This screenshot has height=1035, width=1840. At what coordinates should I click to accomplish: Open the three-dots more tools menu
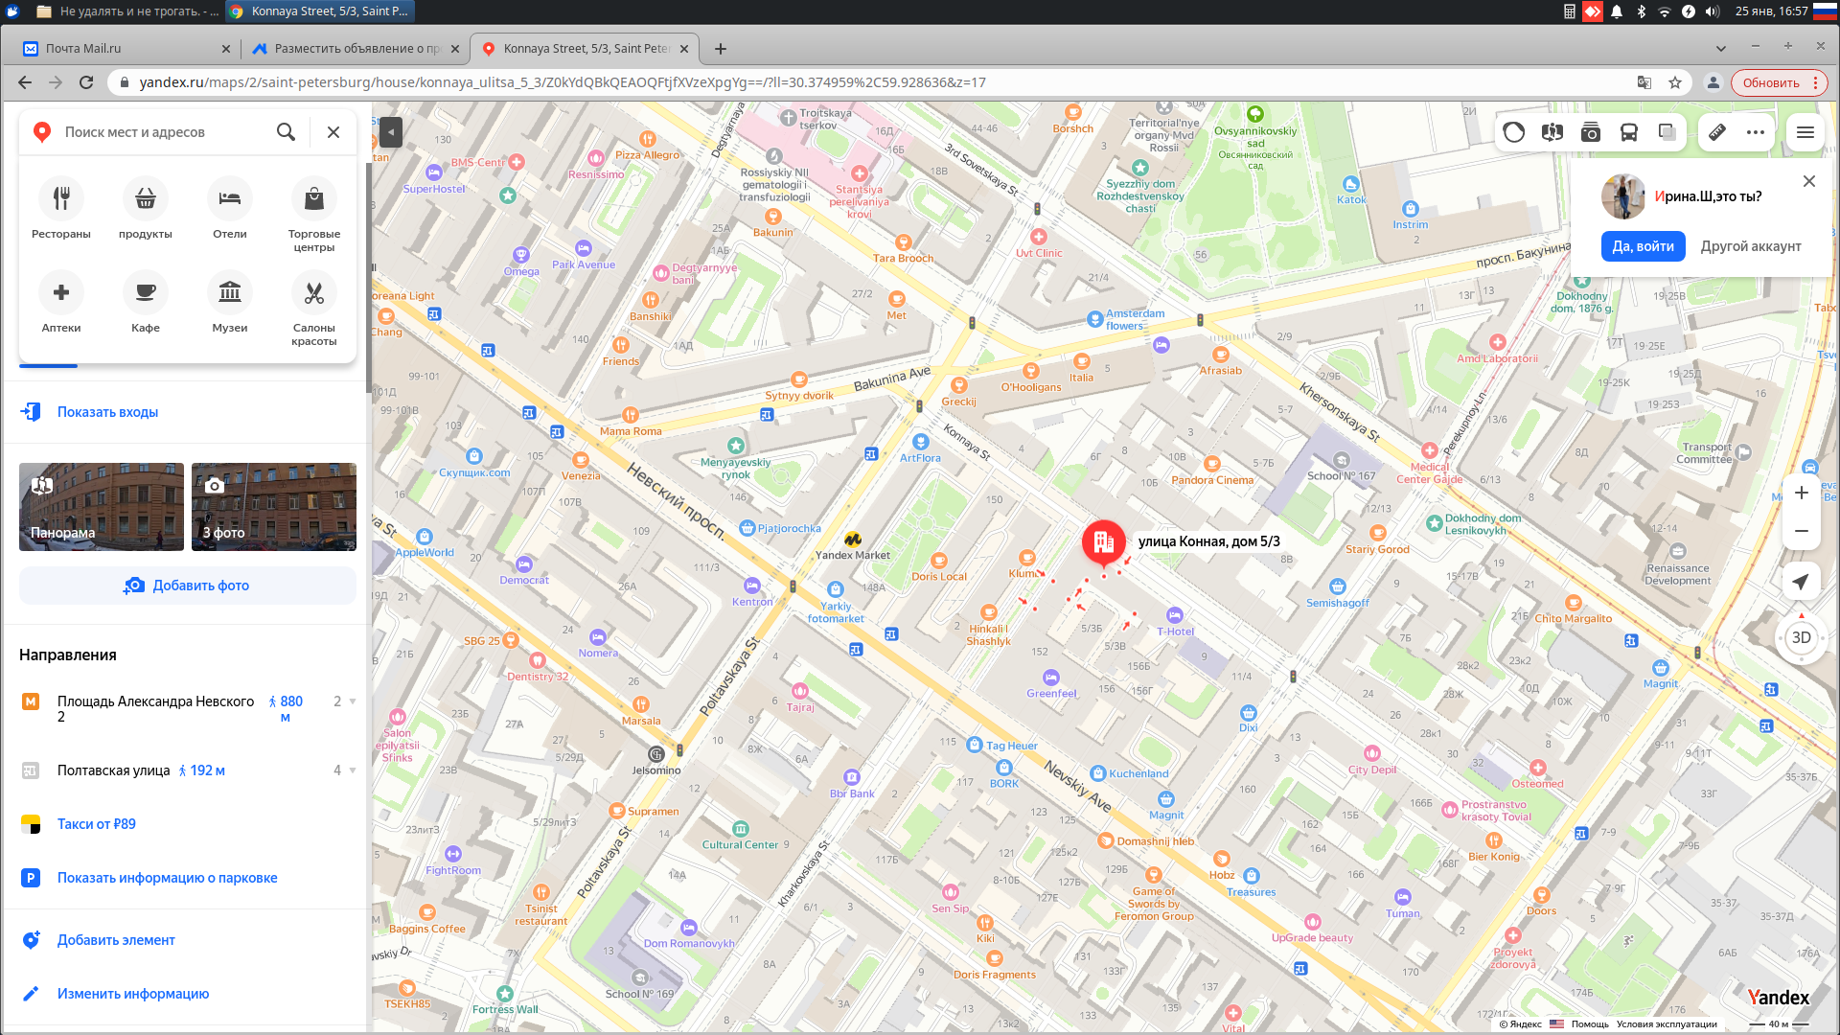[x=1756, y=132]
